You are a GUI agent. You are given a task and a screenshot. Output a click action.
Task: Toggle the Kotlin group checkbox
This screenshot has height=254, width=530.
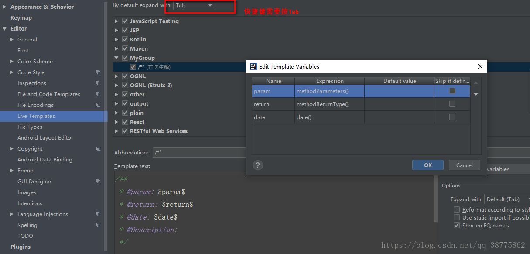pos(125,39)
